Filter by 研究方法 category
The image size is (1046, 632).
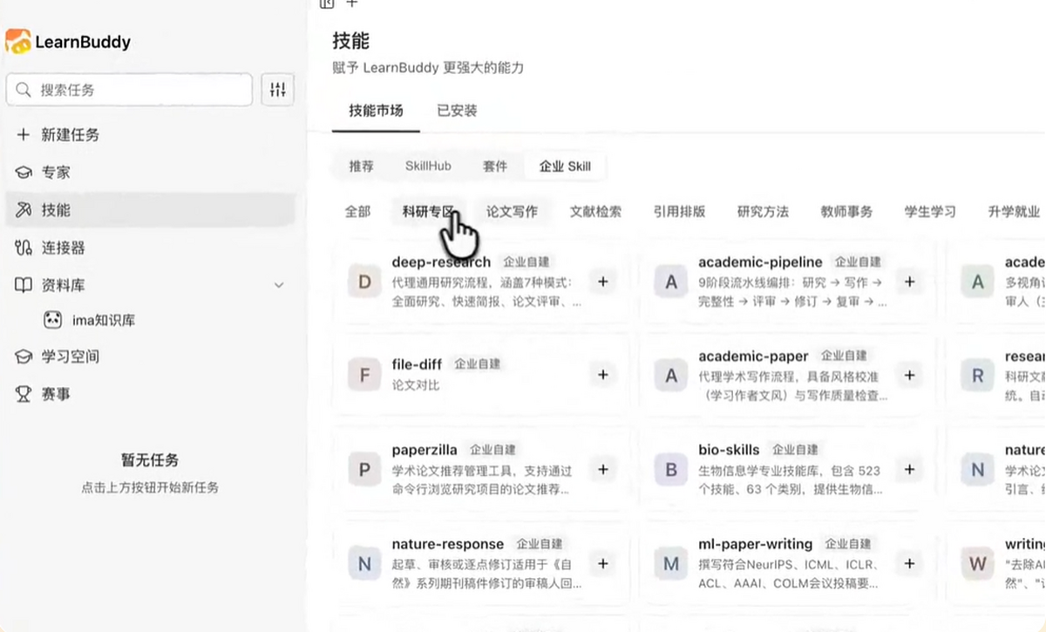763,211
